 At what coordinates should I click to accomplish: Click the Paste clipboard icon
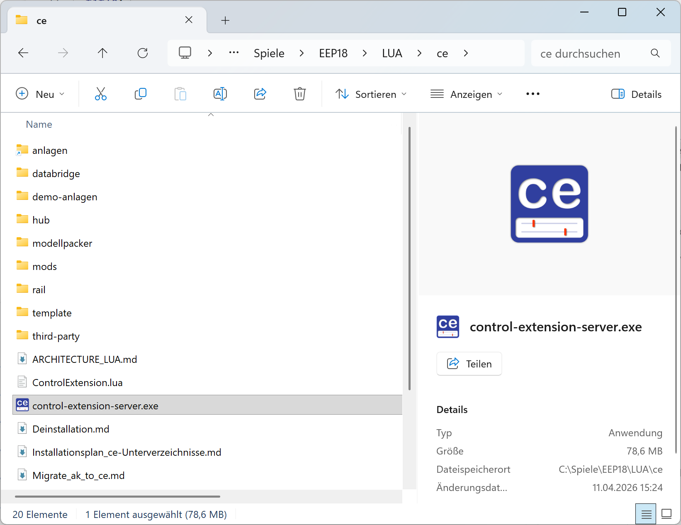tap(180, 94)
